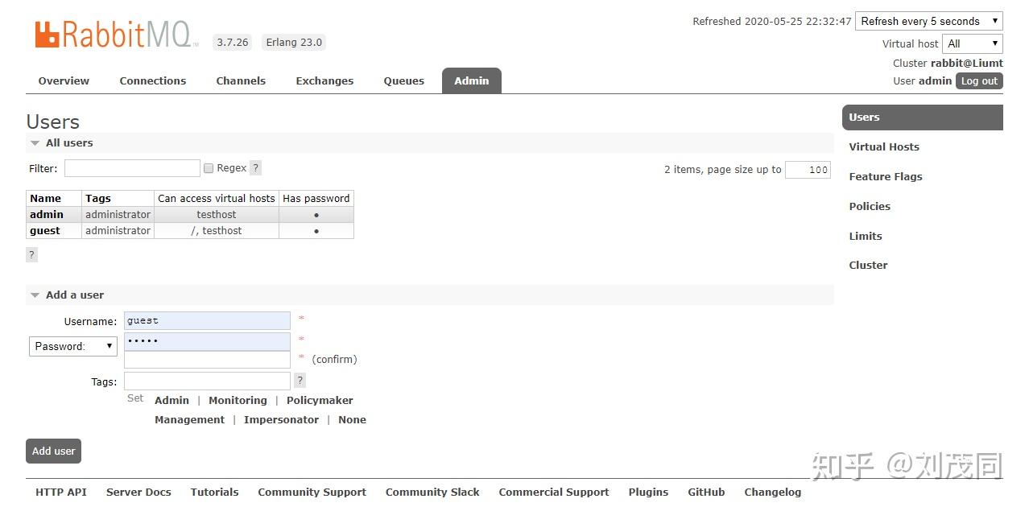Open the Community Support footer link
The width and height of the screenshot is (1029, 507).
(312, 492)
